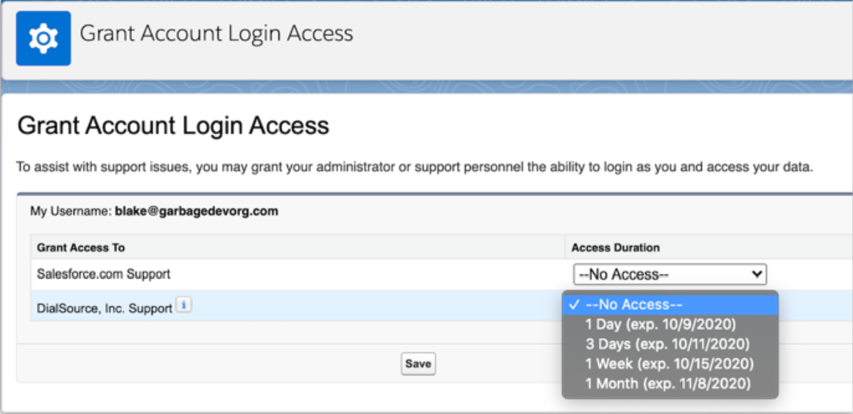Image resolution: width=853 pixels, height=414 pixels.
Task: Click the header title beside the gear icon
Action: (217, 34)
